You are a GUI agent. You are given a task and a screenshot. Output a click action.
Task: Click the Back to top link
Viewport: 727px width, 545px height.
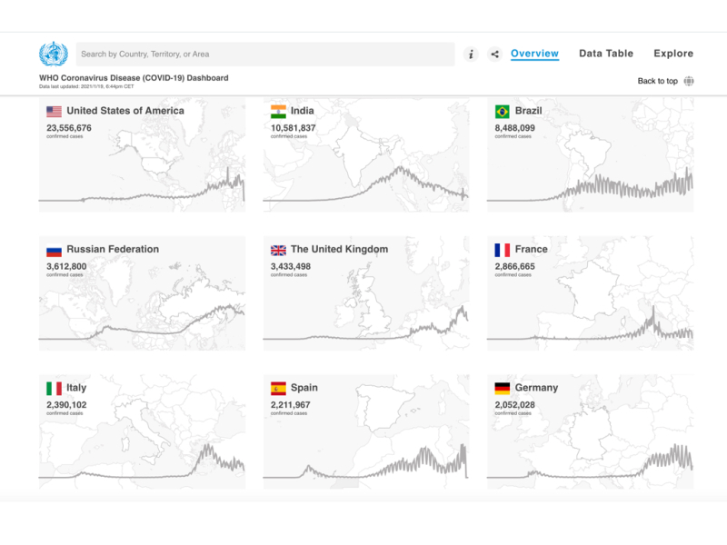pyautogui.click(x=657, y=81)
